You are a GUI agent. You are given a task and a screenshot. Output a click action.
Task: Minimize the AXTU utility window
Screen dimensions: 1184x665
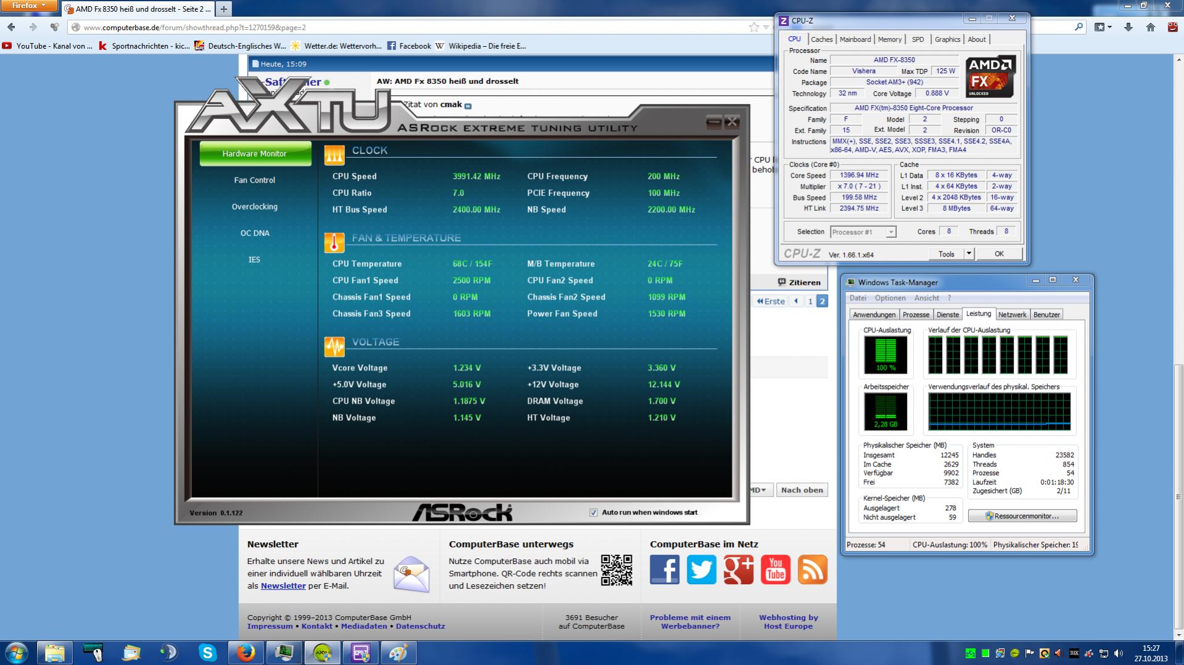[714, 122]
